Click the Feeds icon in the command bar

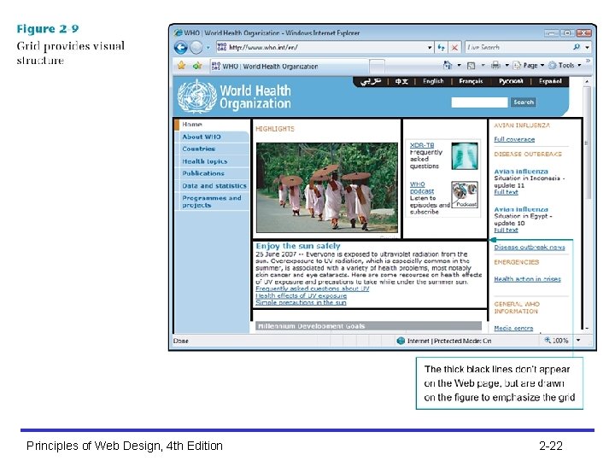coord(471,66)
